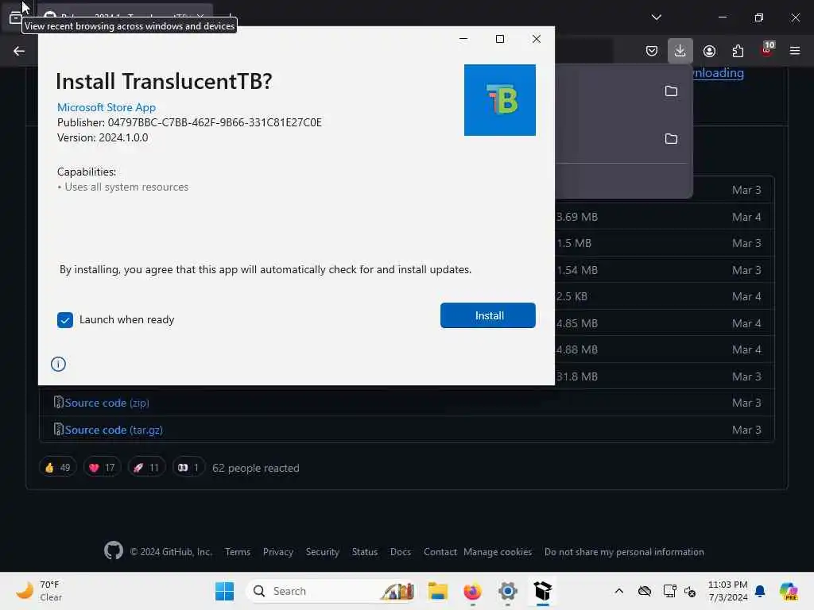Open GitHub logo in footer
This screenshot has width=814, height=610.
pyautogui.click(x=113, y=551)
